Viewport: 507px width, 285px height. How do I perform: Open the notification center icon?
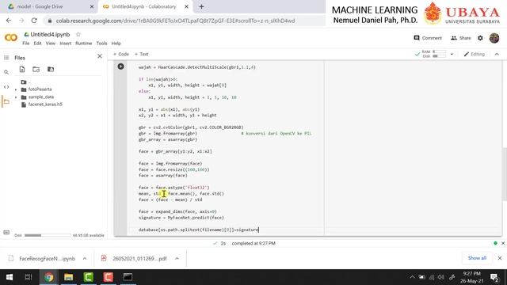(494, 277)
